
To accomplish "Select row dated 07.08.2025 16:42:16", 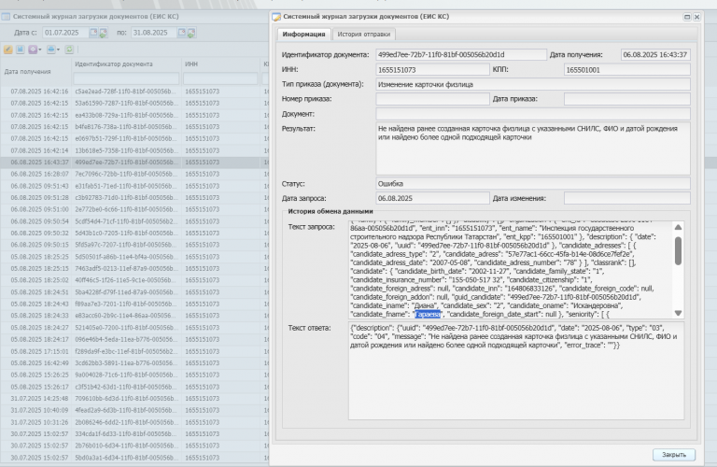I will (134, 92).
